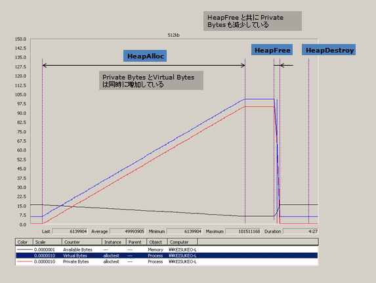This screenshot has height=283, width=376.
Task: Click the 0.0 y-axis label
Action: 23,225
